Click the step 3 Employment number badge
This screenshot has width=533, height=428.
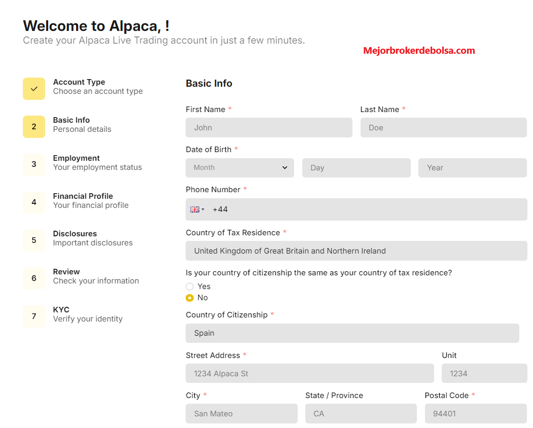tap(34, 164)
